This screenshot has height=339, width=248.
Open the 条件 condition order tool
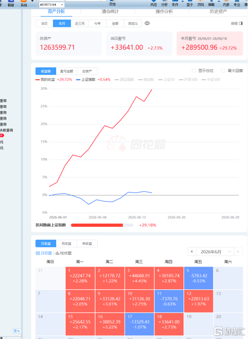(x=175, y=3)
